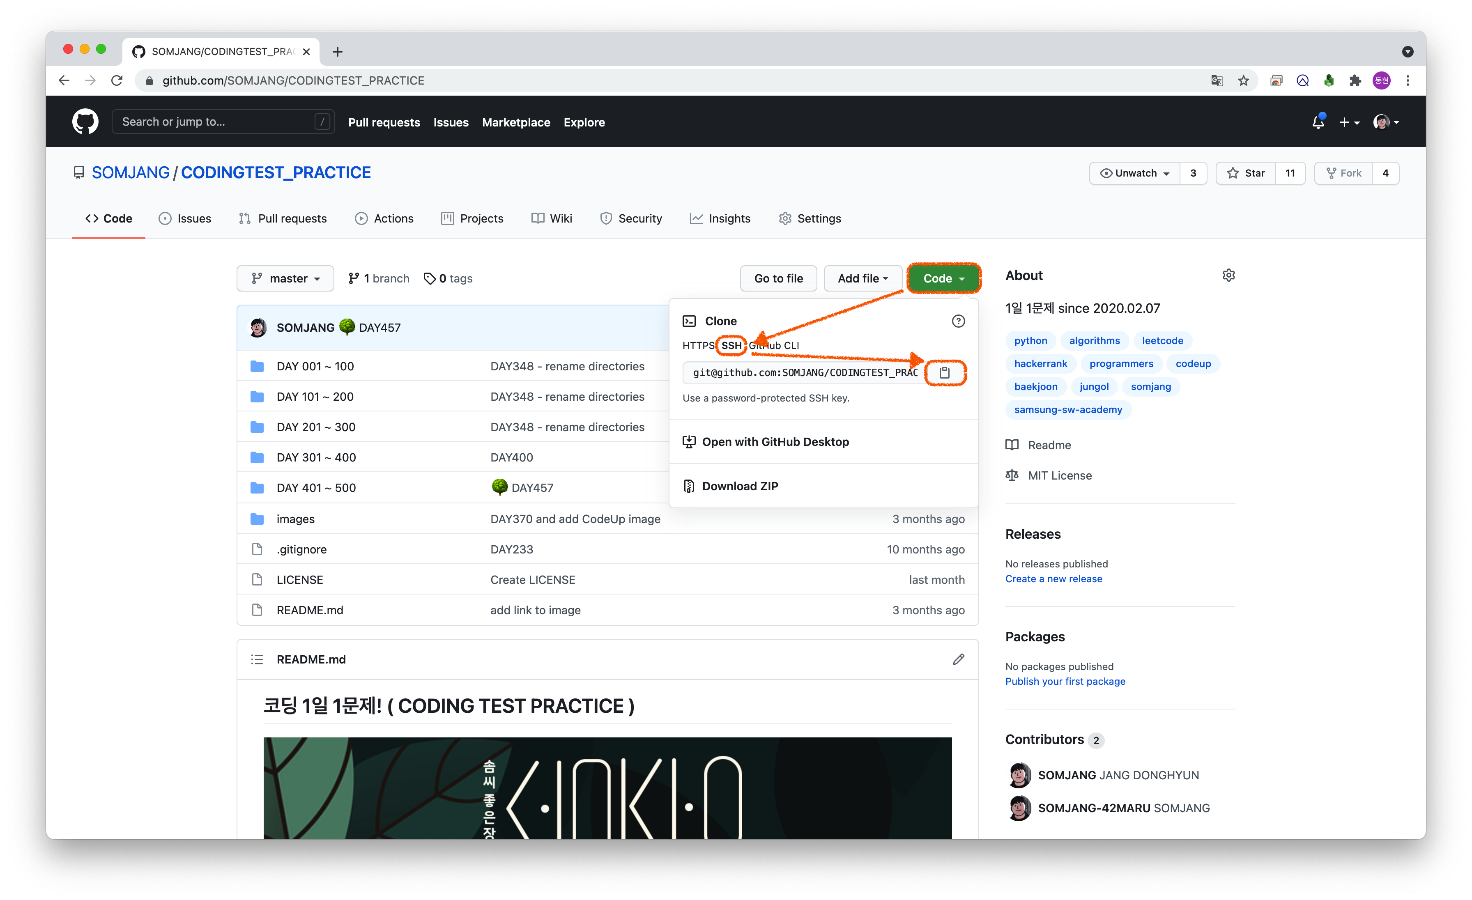
Task: Open the samsung-sw-academy topic tag
Action: tap(1067, 410)
